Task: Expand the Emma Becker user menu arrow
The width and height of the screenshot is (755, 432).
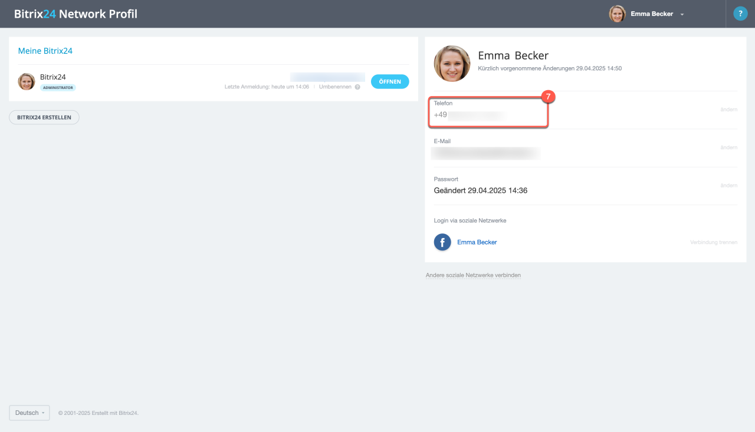Action: click(682, 14)
